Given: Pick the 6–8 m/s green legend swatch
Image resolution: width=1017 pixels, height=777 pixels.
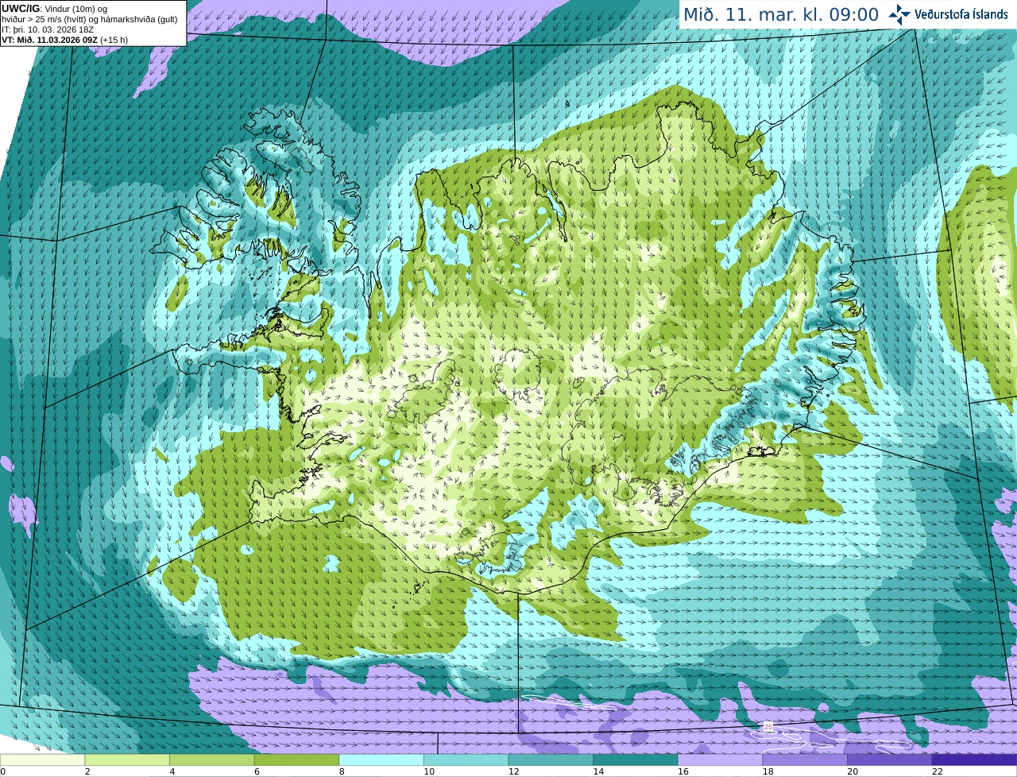Looking at the screenshot, I should (x=296, y=760).
